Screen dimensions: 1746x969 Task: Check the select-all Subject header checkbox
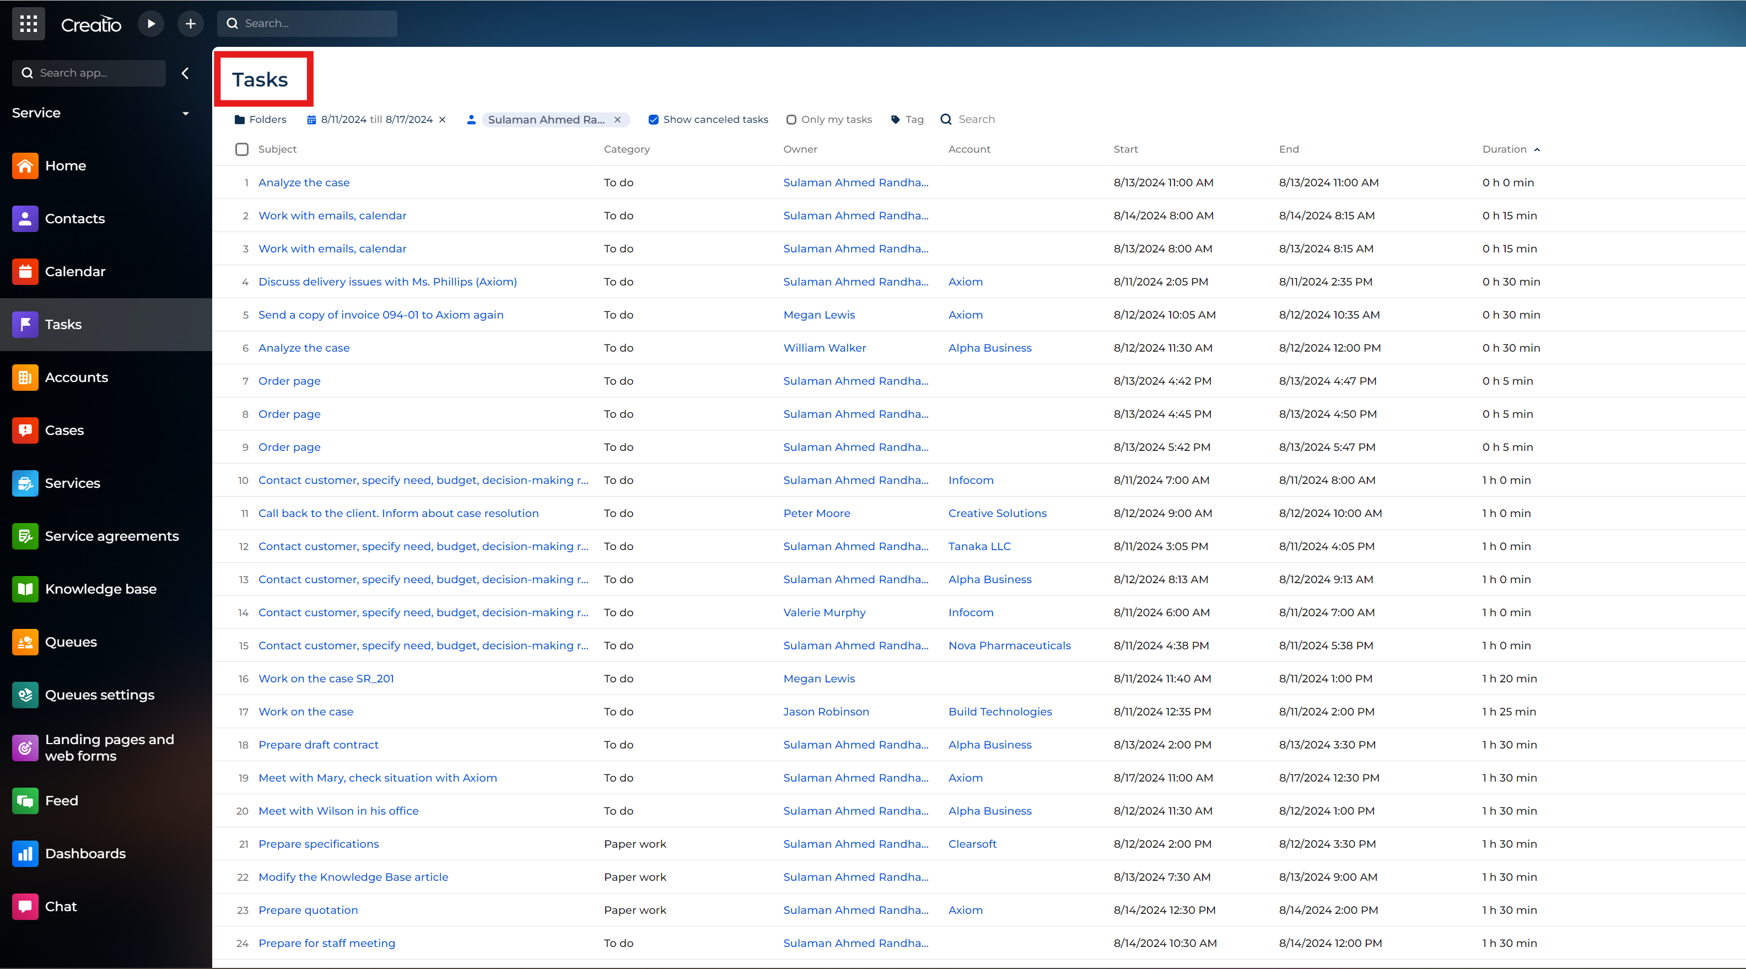[x=242, y=149]
